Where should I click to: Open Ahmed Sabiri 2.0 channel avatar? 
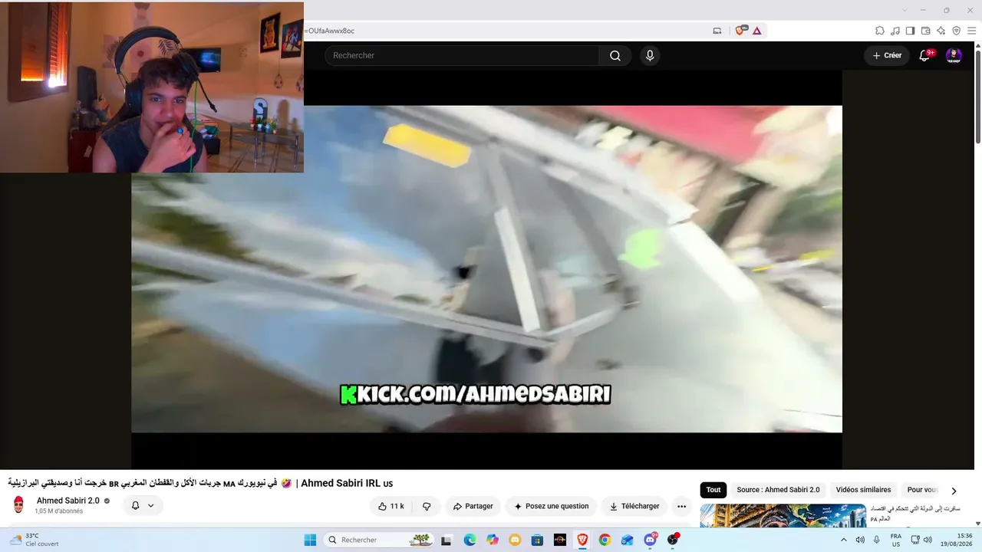click(19, 505)
